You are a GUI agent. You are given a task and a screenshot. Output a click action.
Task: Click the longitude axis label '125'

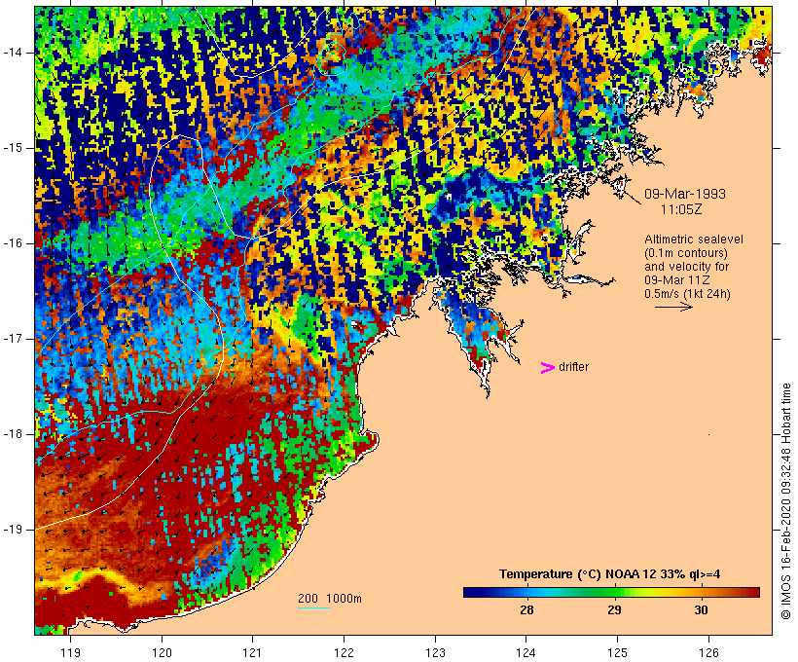tap(617, 652)
